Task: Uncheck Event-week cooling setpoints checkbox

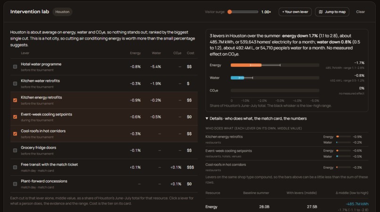Action: click(15, 117)
